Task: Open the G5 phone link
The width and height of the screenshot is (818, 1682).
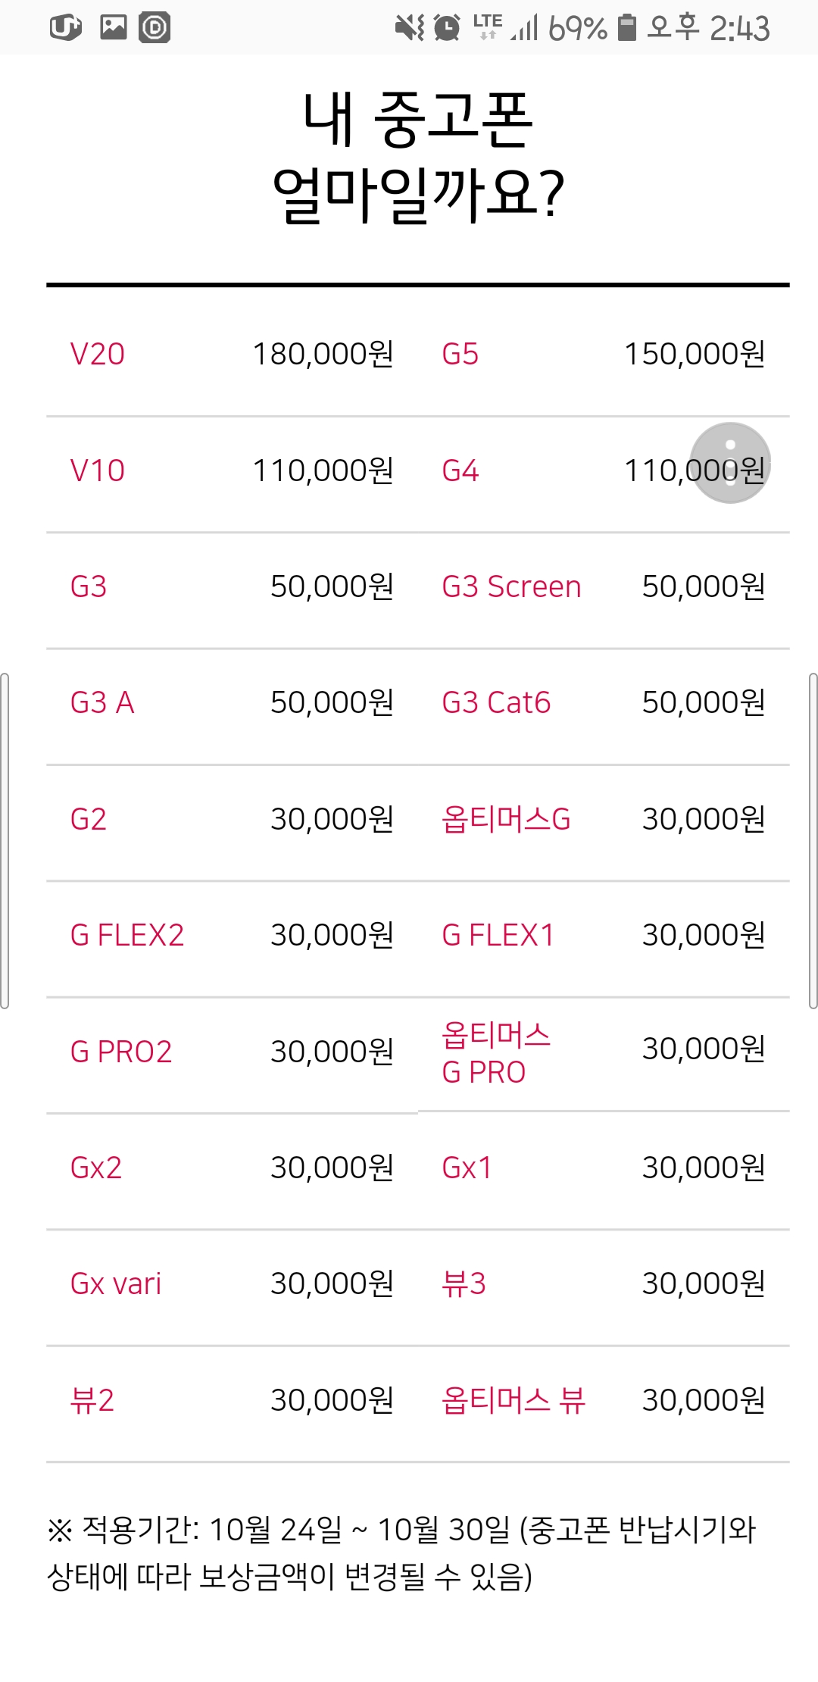Action: [461, 354]
